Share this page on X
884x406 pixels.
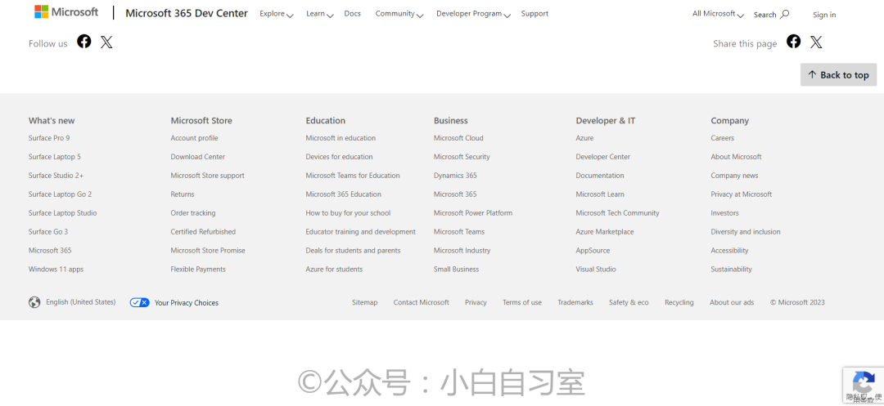(x=816, y=42)
